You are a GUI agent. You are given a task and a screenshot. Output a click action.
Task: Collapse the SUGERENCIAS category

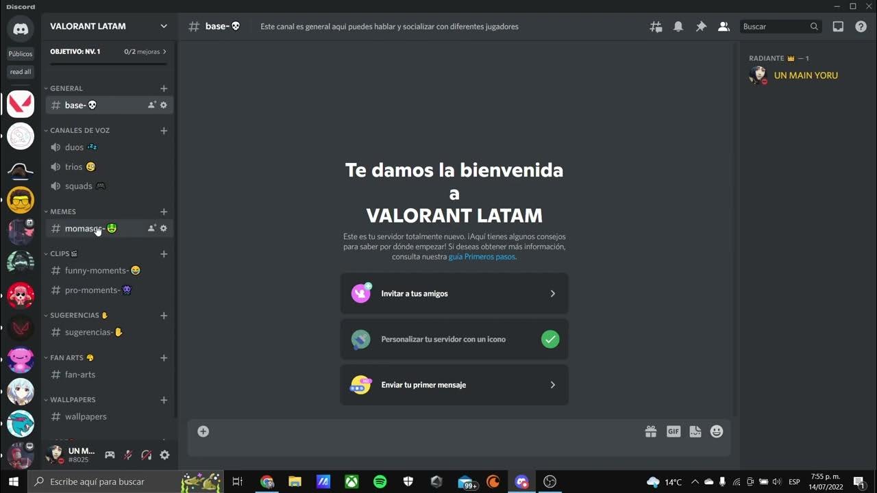tap(76, 315)
